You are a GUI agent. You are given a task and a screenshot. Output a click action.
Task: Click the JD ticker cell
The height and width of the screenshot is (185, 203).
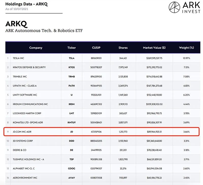(x=72, y=132)
